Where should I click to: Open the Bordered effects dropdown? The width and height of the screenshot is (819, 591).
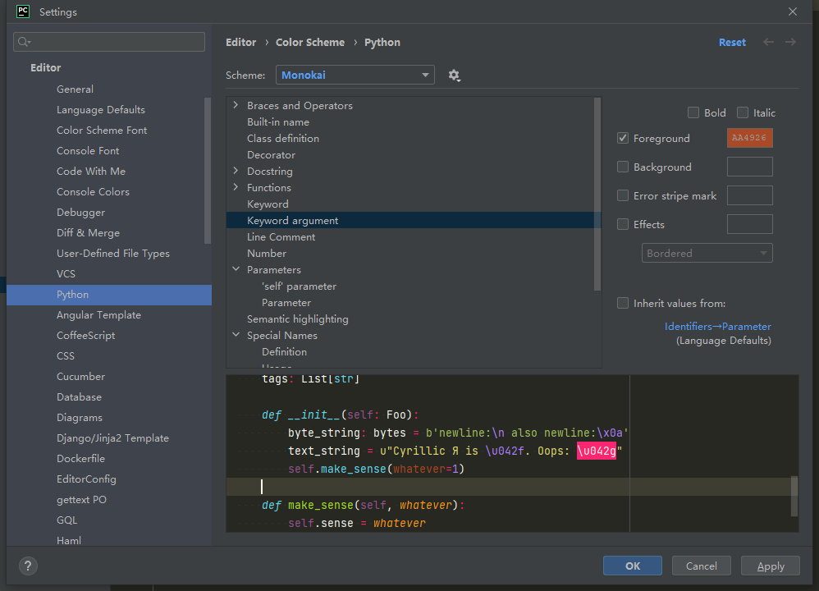707,253
